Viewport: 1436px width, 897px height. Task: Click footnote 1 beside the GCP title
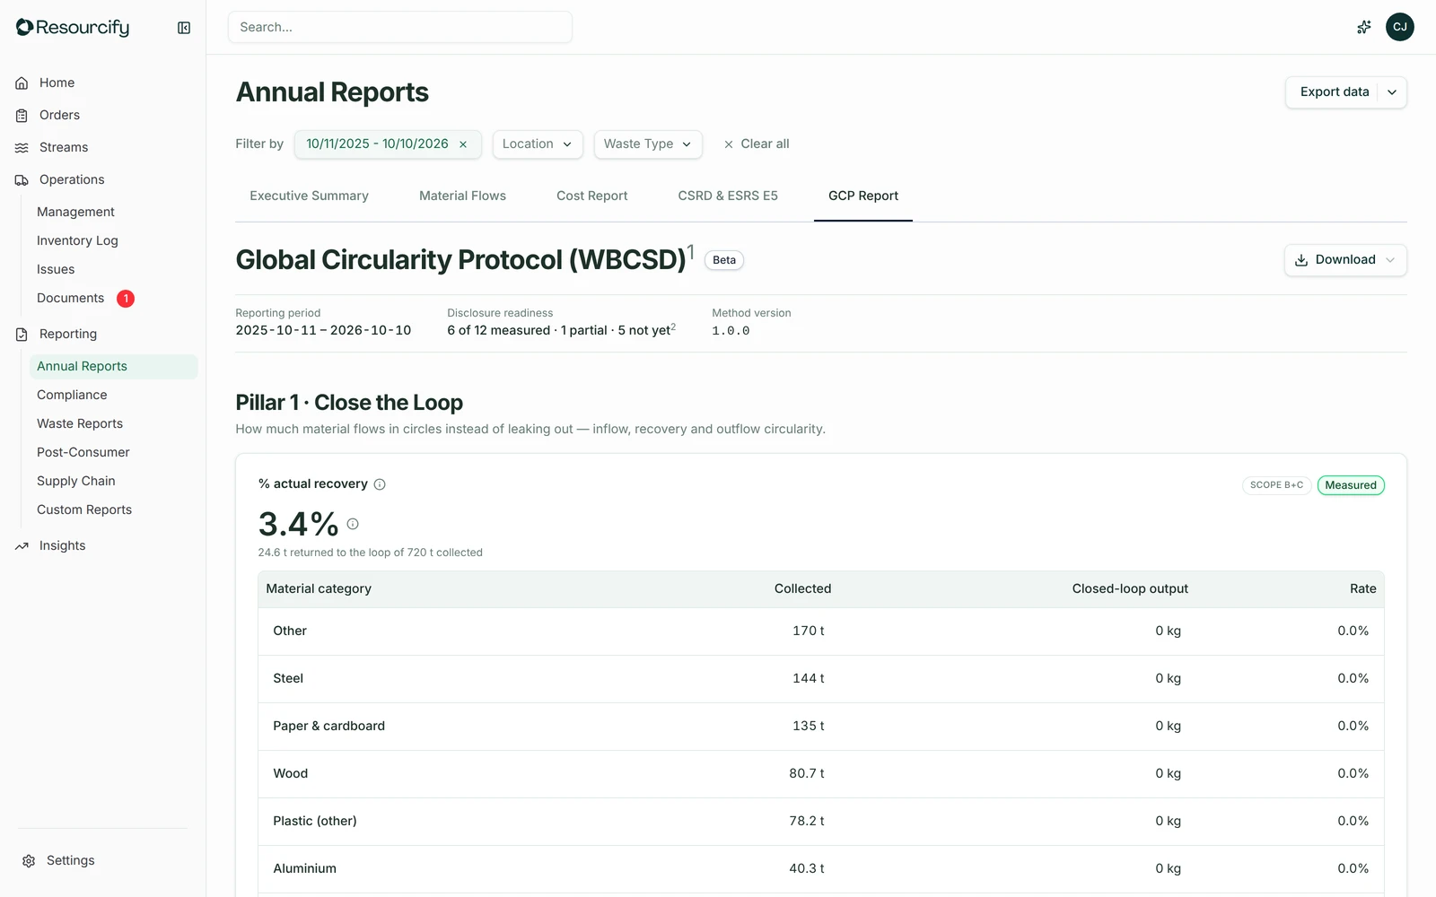coord(691,252)
